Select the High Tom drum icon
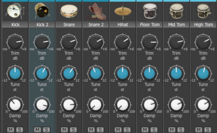Image resolution: width=217 pixels, height=133 pixels. (203, 12)
